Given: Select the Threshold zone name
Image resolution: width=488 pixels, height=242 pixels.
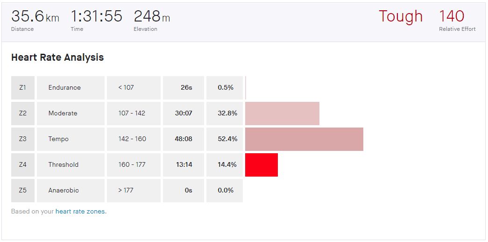Looking at the screenshot, I should [x=64, y=164].
